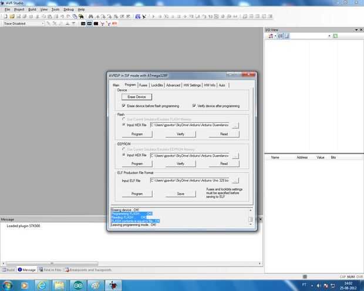Browse for Input ELF file button
This screenshot has height=291, width=364.
pos(235,181)
